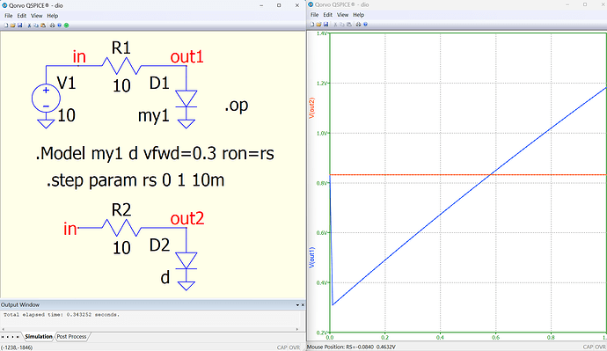Open File menu in waveform window
Screen dimensions: 607x351
pos(315,15)
